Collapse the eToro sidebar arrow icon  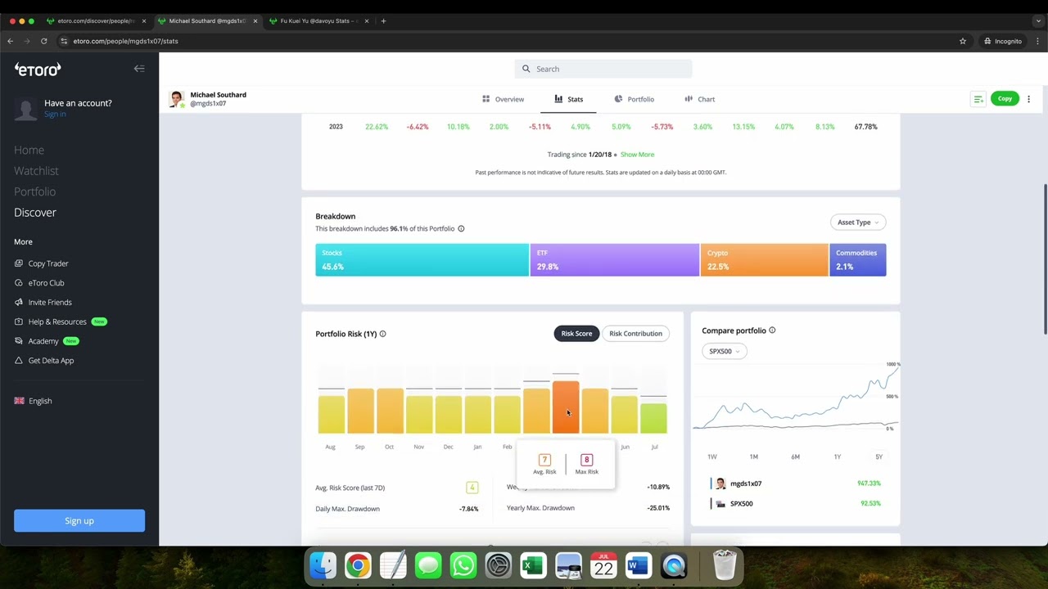[139, 69]
